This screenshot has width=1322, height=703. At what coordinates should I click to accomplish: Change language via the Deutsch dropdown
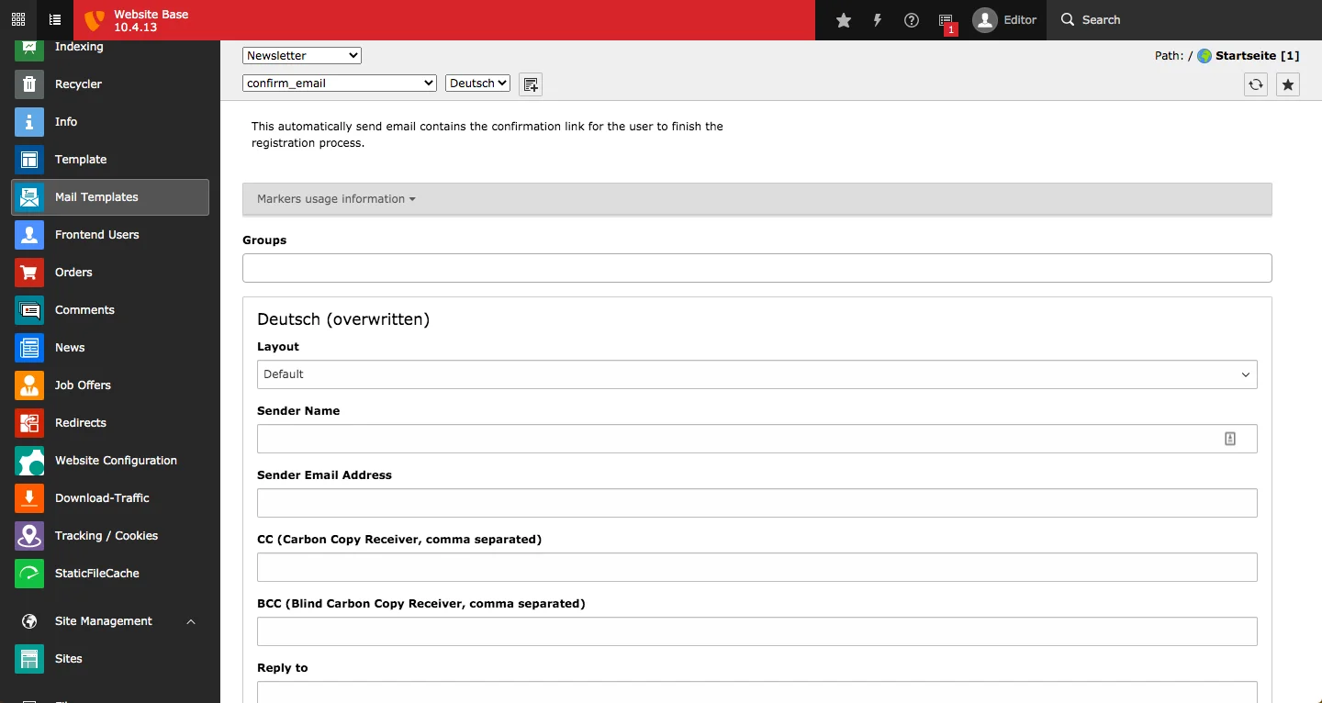[477, 83]
